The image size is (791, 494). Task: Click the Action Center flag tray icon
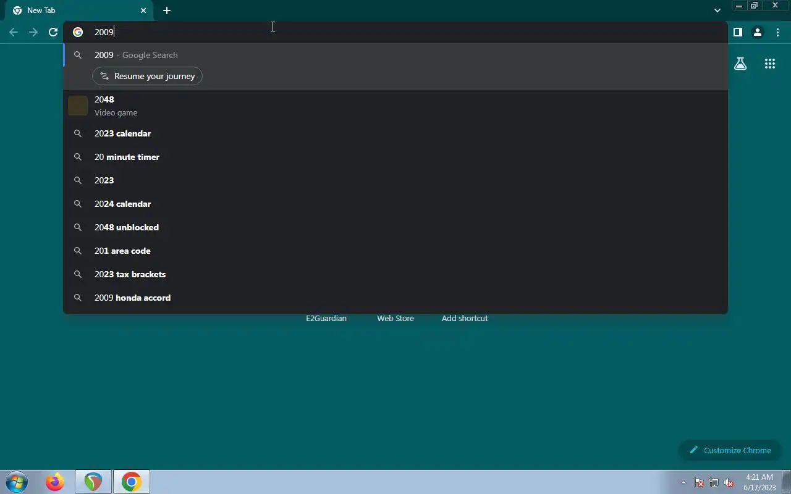699,482
